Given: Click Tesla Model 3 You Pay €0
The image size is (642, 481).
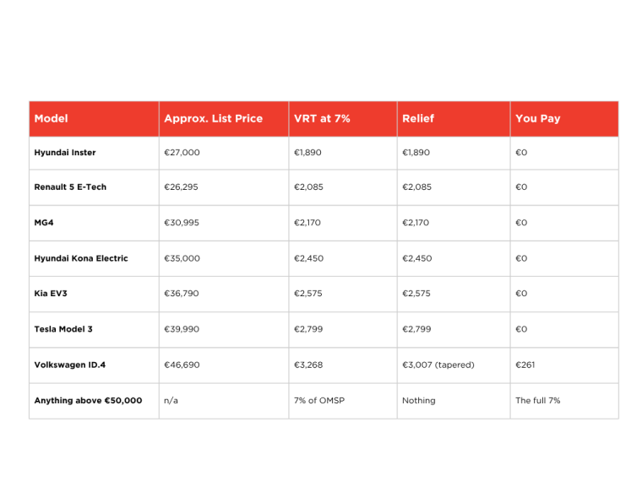Looking at the screenshot, I should point(521,329).
